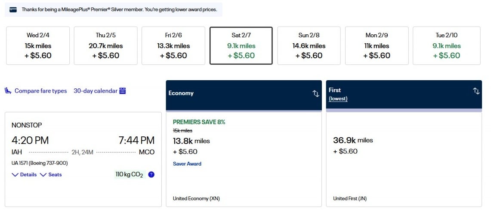Click the Economy column sort arrows icon
This screenshot has height=211, width=491.
[315, 93]
